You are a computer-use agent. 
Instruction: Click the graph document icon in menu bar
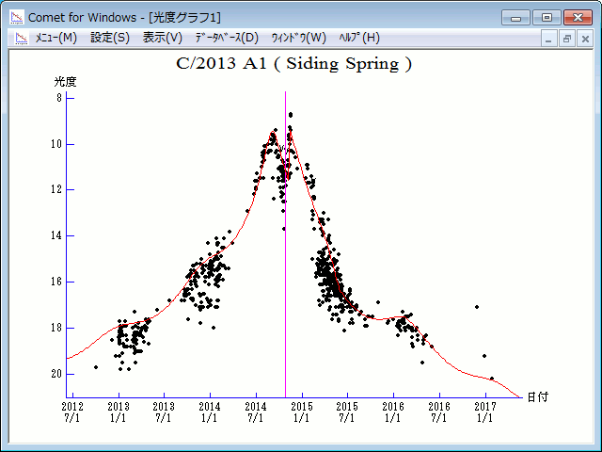[x=22, y=38]
